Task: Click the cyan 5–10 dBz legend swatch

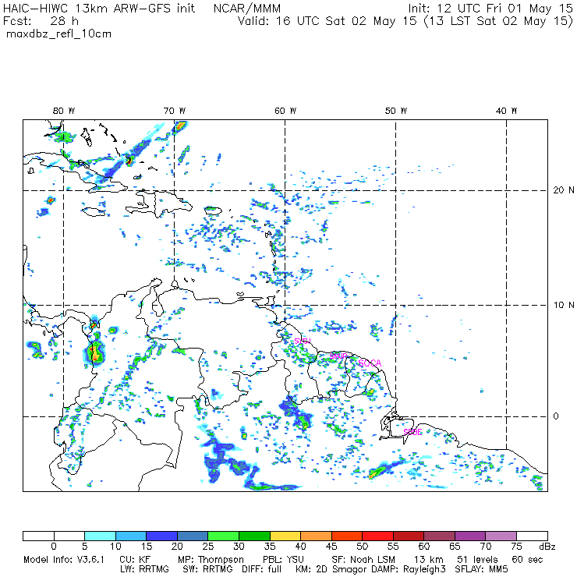Action: [100, 536]
